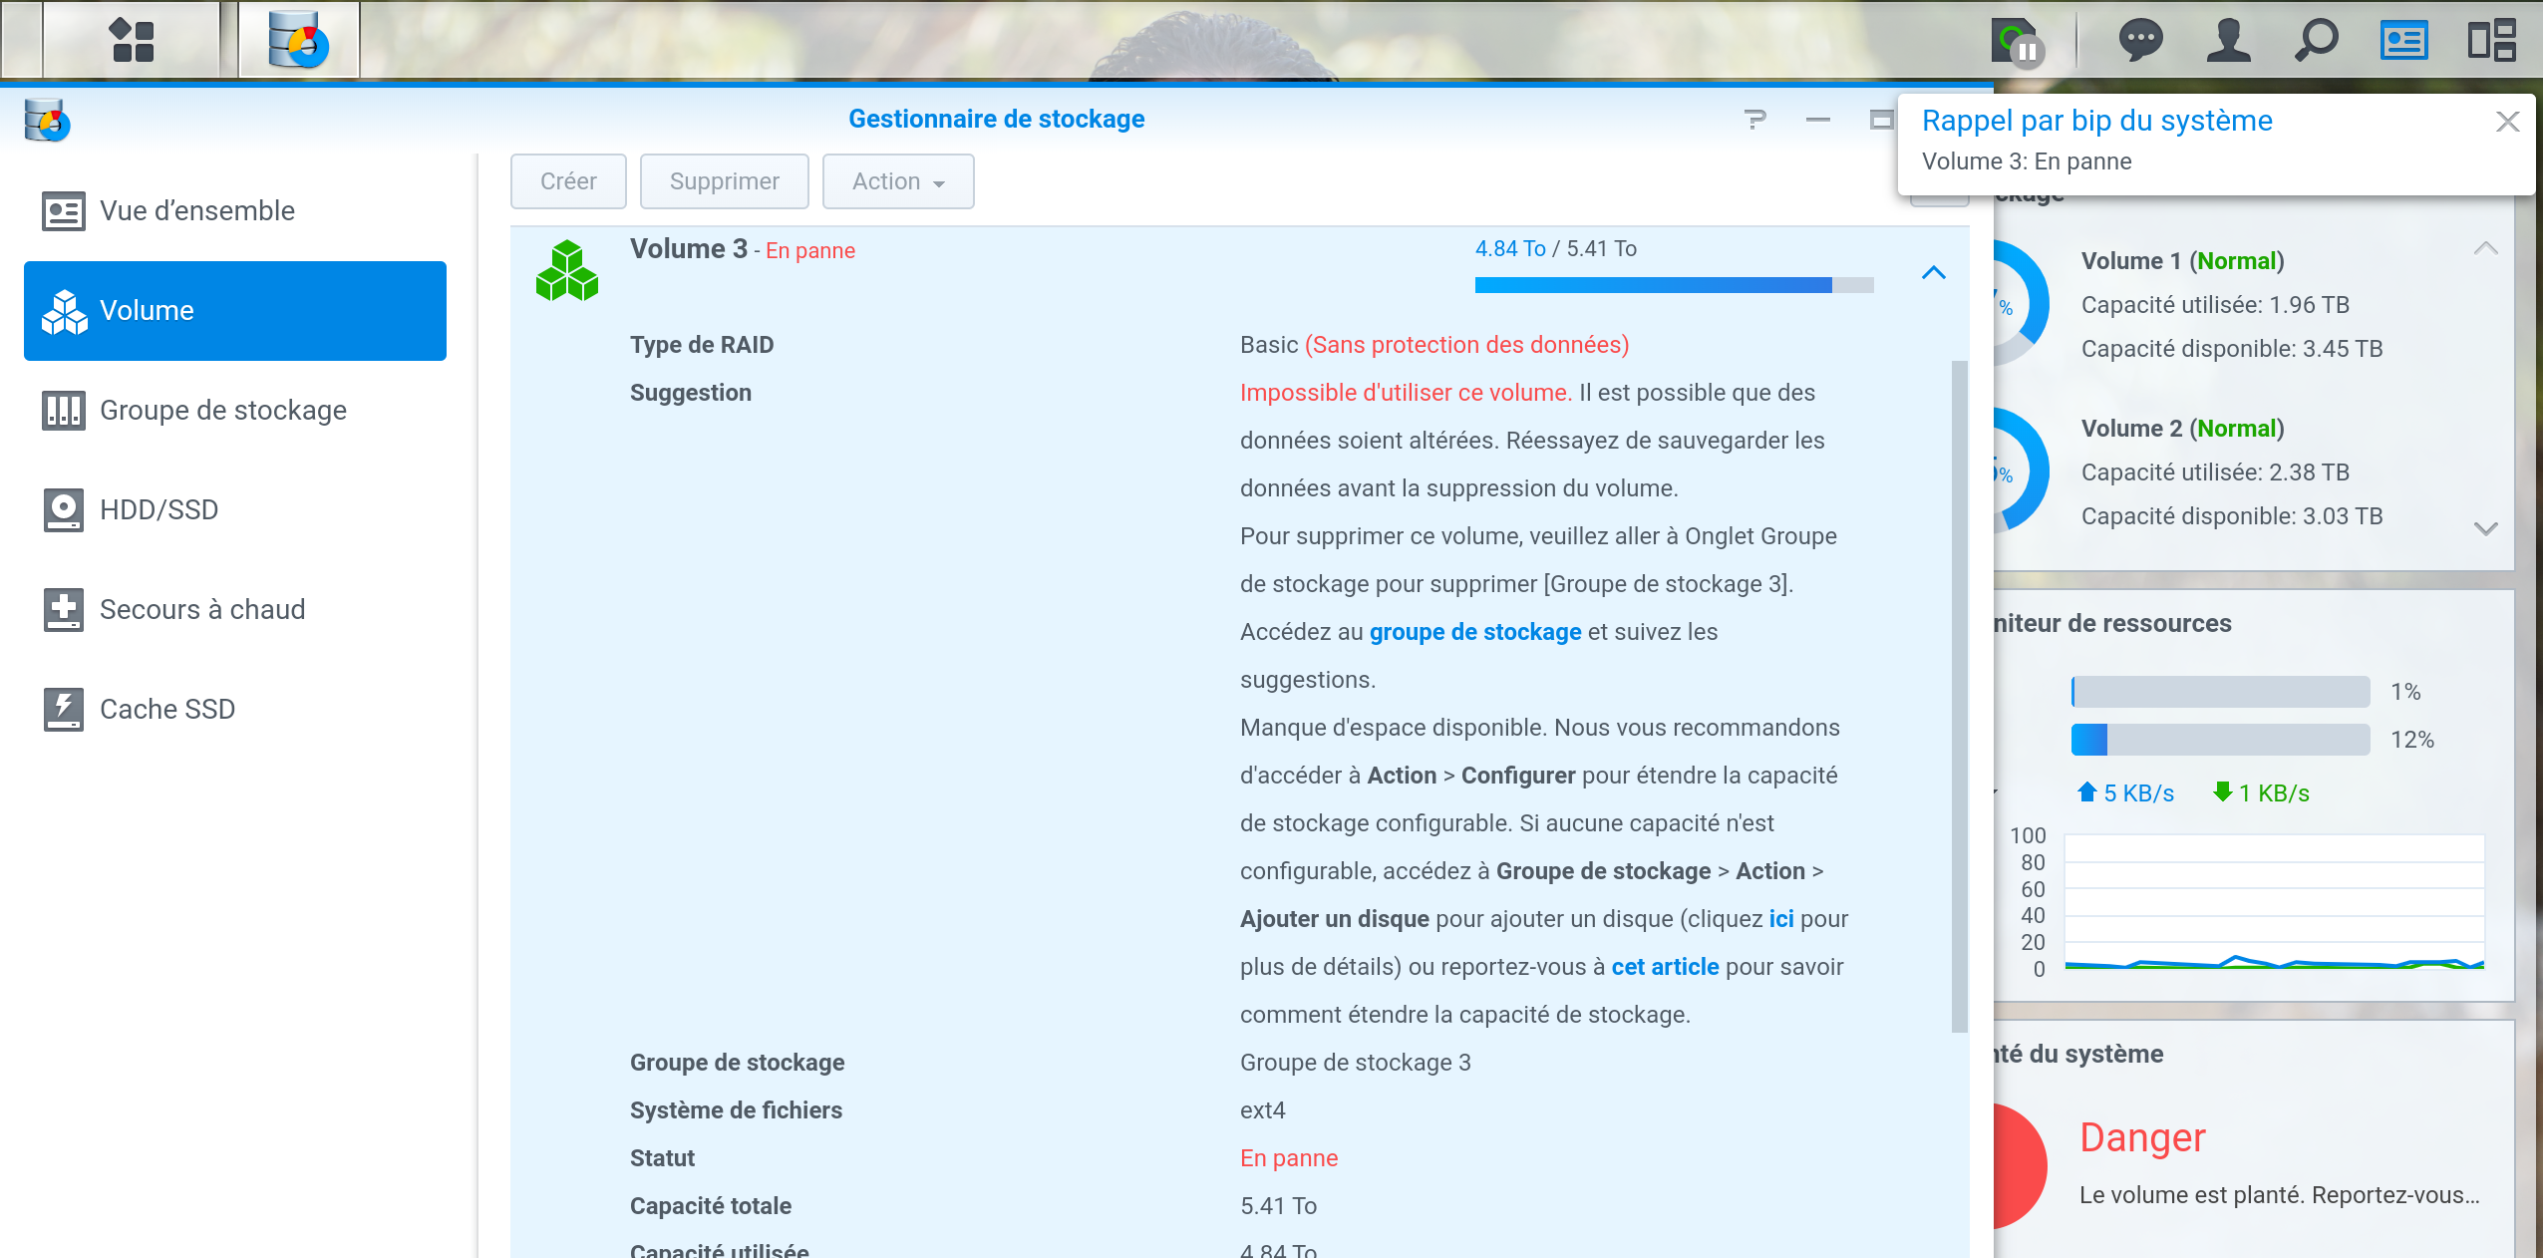Click the green Volume 3 cubes icon
The image size is (2543, 1258).
[x=567, y=270]
